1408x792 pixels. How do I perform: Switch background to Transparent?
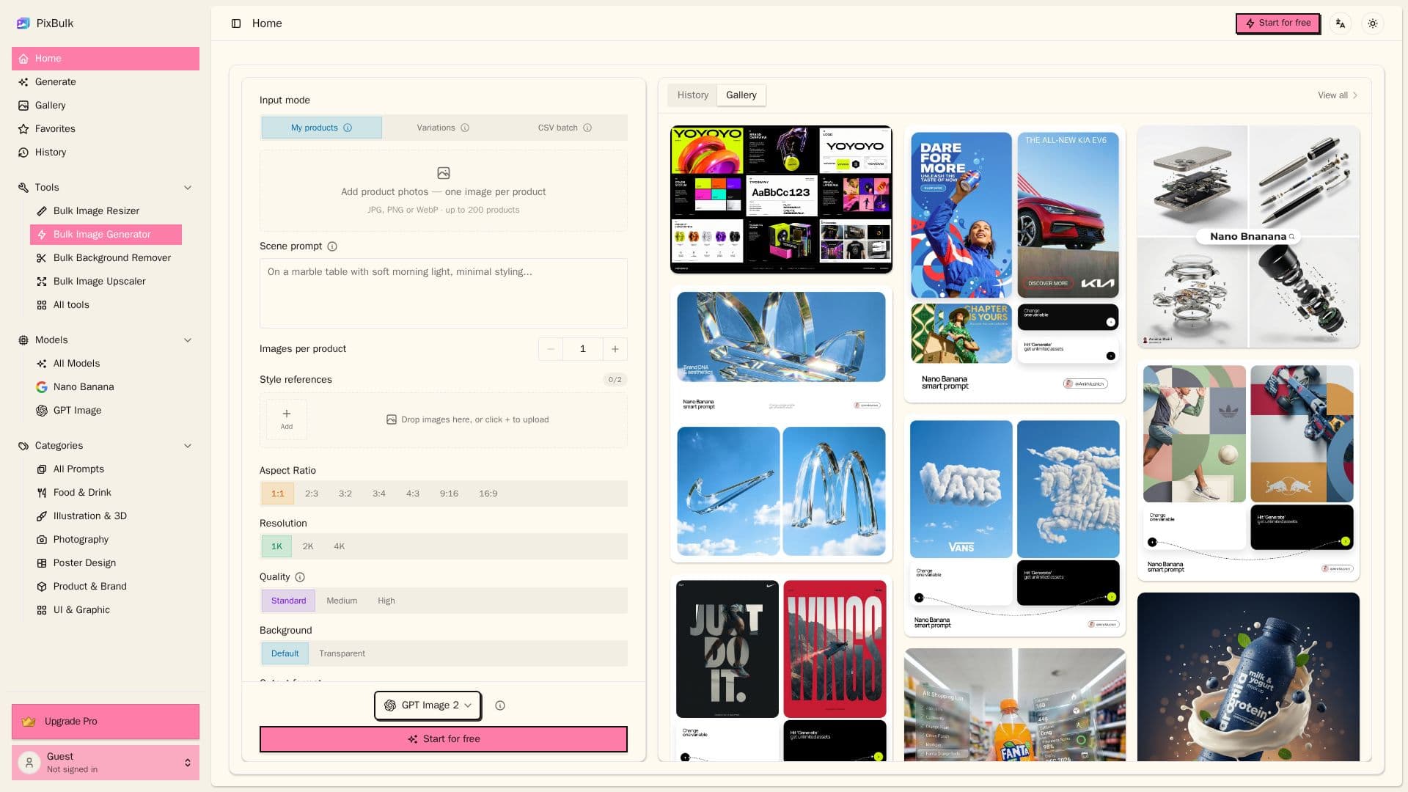[x=342, y=653]
